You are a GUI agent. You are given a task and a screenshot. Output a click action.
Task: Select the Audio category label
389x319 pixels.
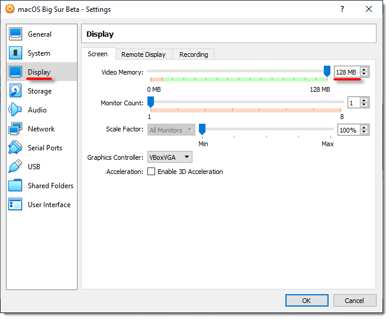tap(37, 110)
